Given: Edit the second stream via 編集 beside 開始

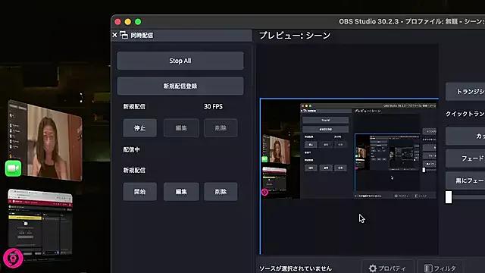Looking at the screenshot, I should (181, 192).
